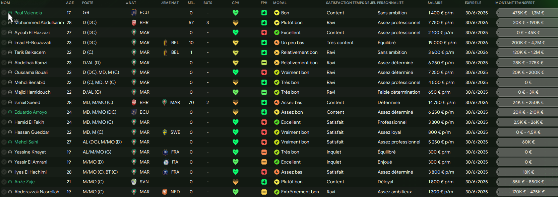The image size is (558, 197).
Task: Click Anže Zajc's Slovenia flag icon
Action: [134, 182]
